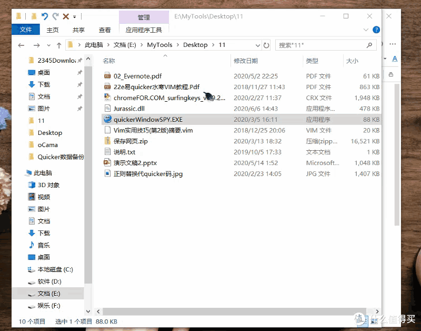Click the Undo icon in quick access toolbar

pos(45,16)
